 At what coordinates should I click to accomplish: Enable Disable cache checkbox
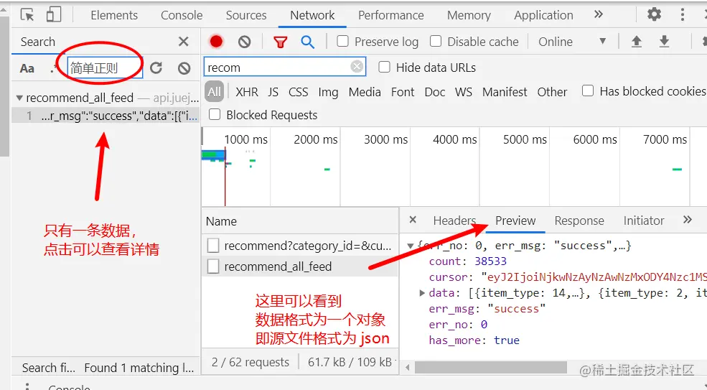point(436,42)
